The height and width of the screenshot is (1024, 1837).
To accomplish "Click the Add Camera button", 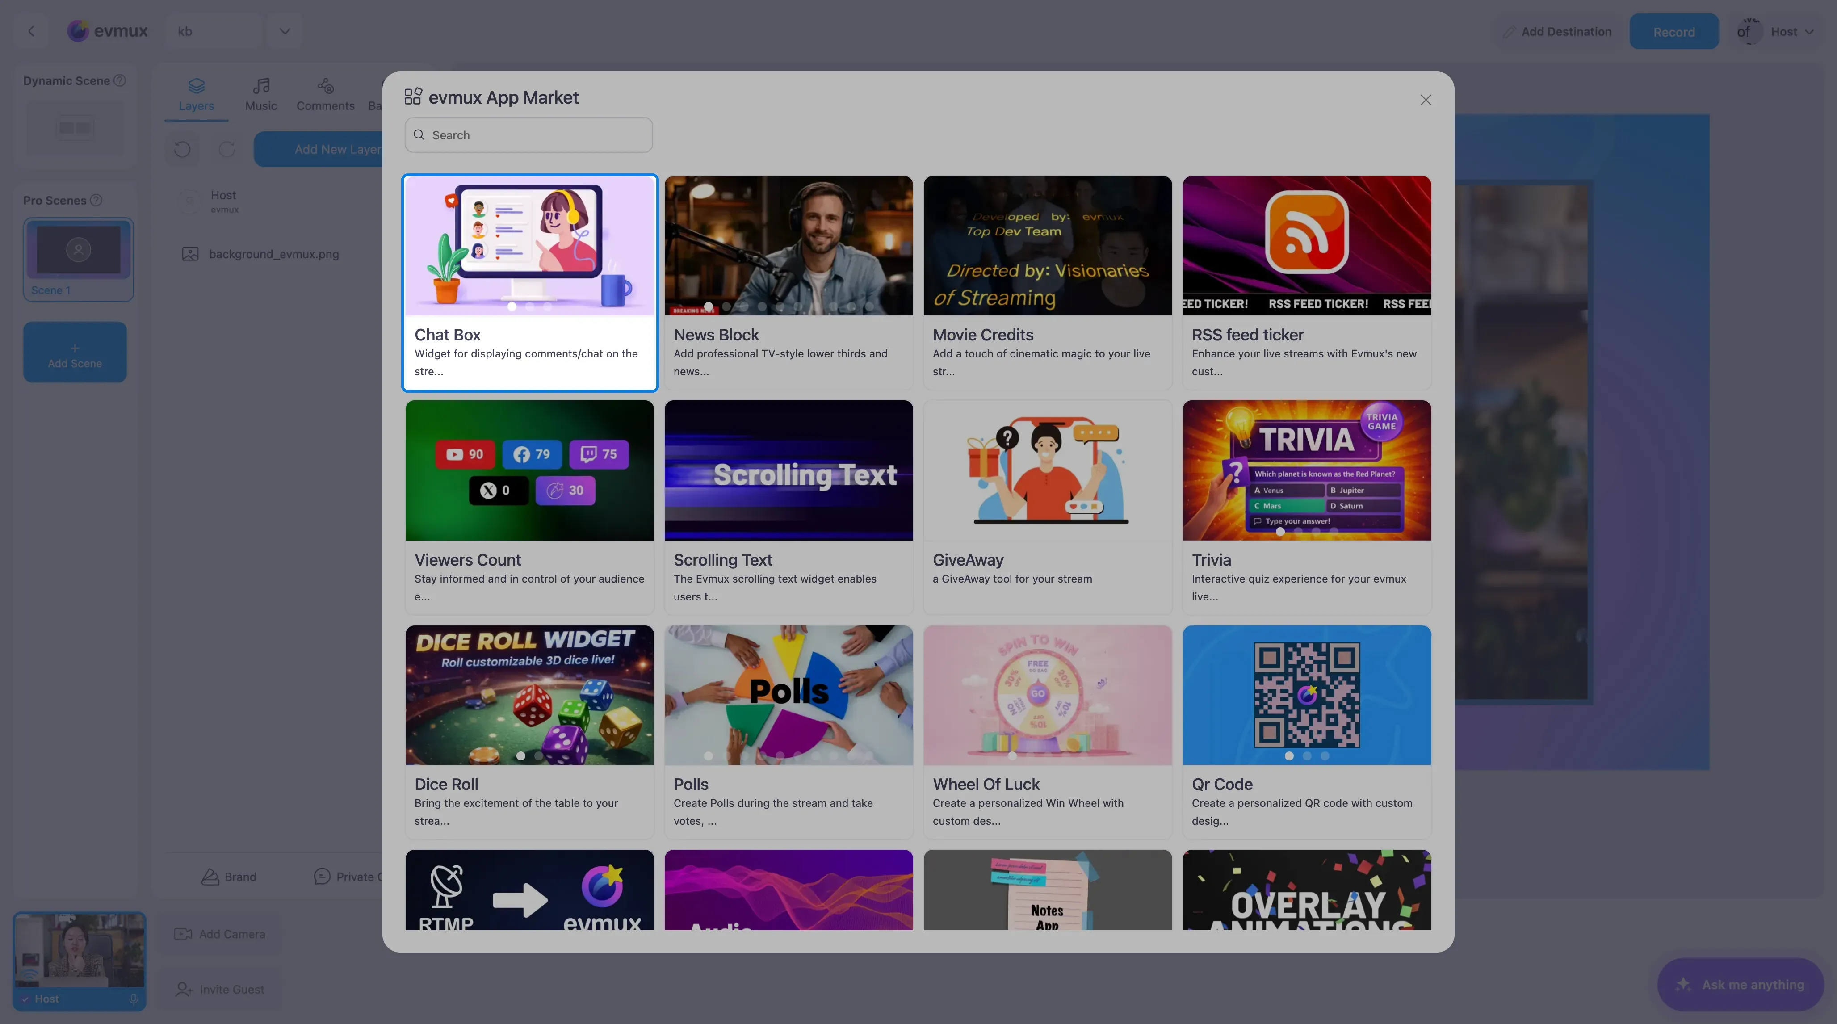I will pyautogui.click(x=220, y=934).
